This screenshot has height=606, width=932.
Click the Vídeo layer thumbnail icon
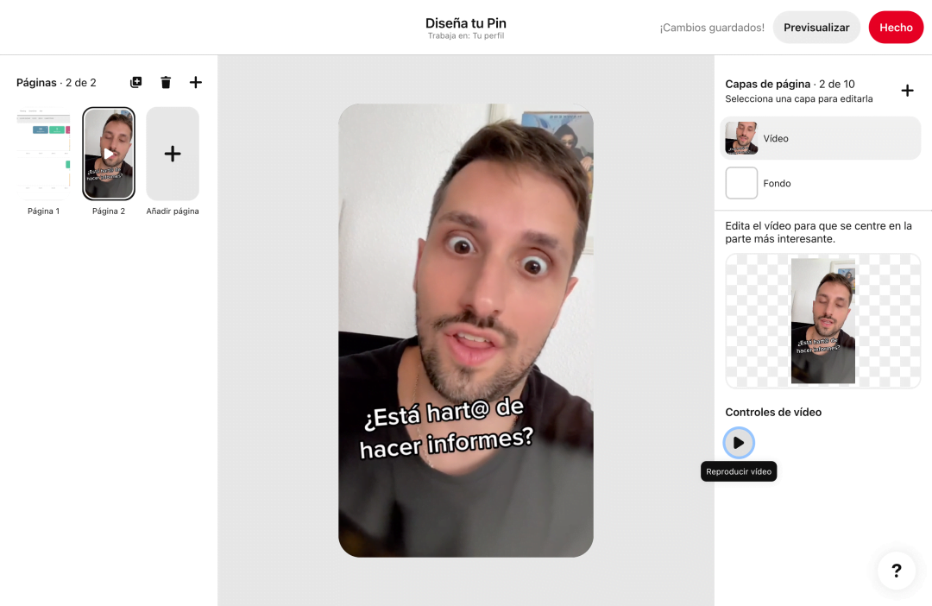coord(741,138)
